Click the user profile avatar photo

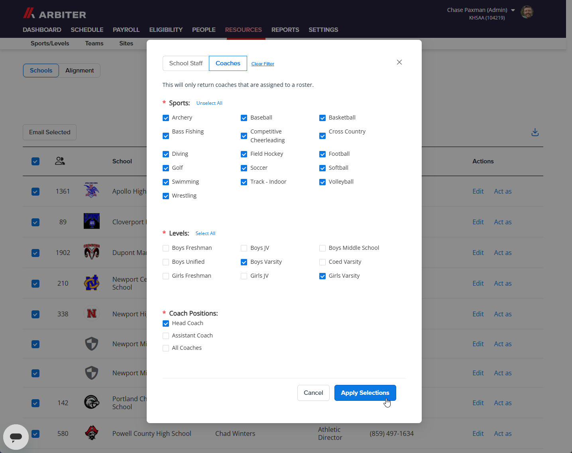click(x=527, y=12)
